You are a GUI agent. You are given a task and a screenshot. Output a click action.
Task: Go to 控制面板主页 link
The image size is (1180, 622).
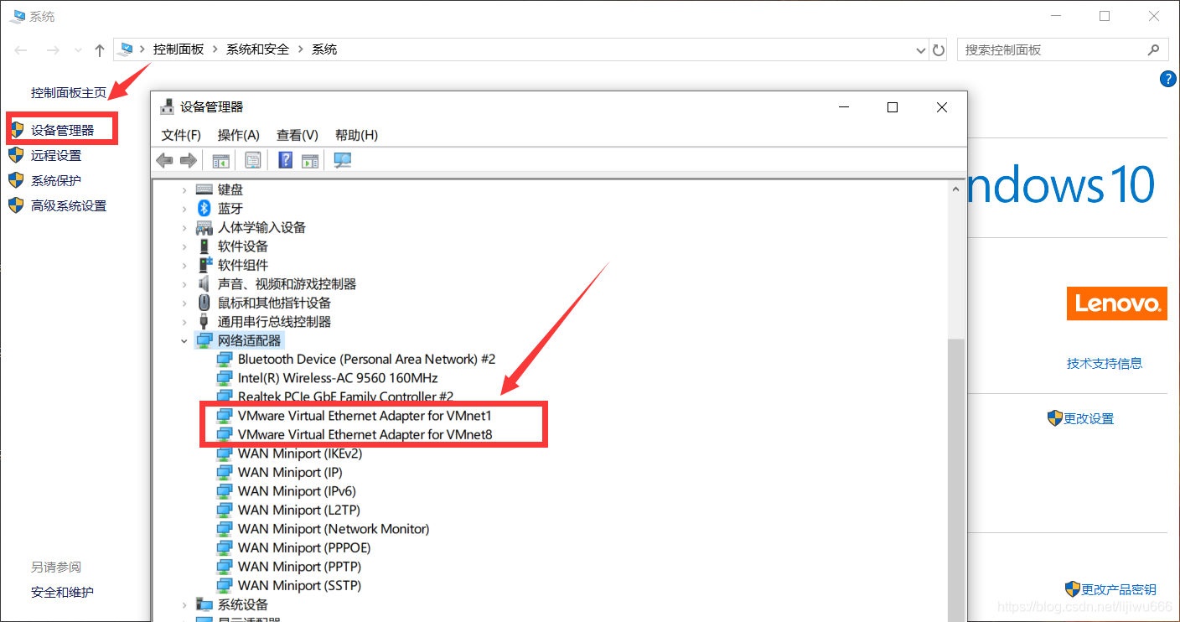69,92
